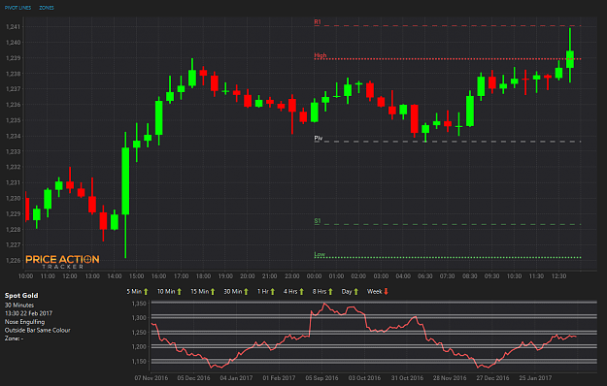Select the 4 Hrs timeframe label
Image resolution: width=607 pixels, height=386 pixels.
(290, 292)
